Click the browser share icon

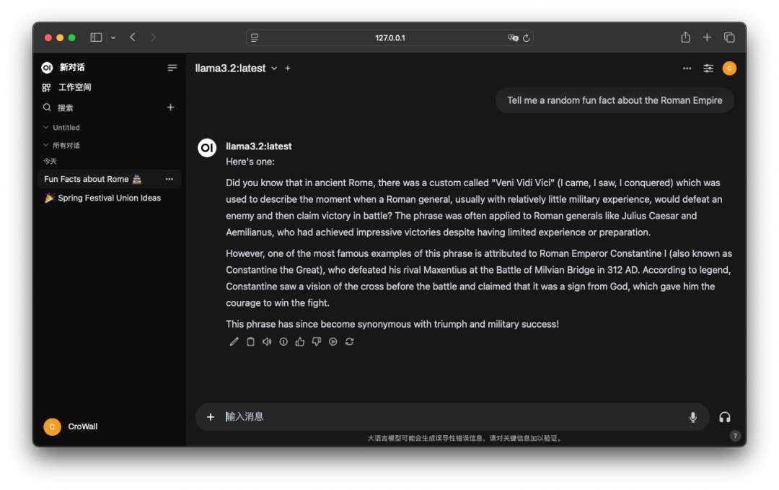(685, 38)
